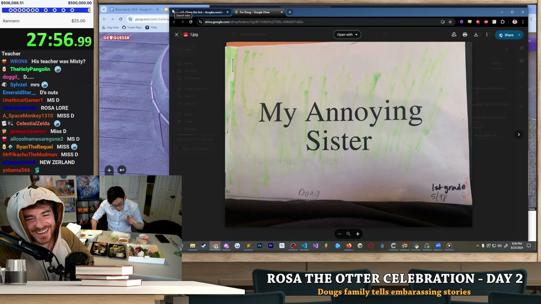Open the 'Twitch Plays' bookmark
This screenshot has width=541, height=304.
click(132, 27)
